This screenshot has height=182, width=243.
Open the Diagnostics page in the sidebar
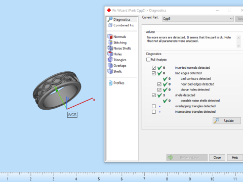pos(122,19)
